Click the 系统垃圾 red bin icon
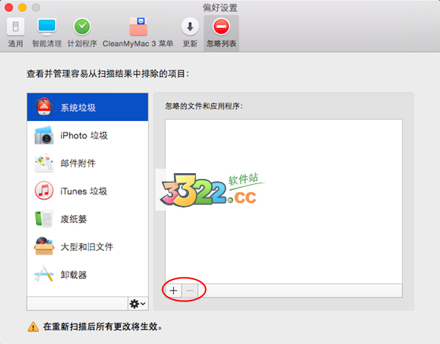The image size is (440, 344). 44,106
